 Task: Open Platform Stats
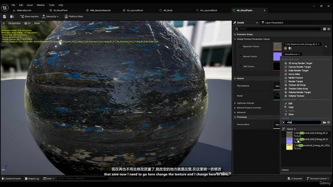coord(74,17)
